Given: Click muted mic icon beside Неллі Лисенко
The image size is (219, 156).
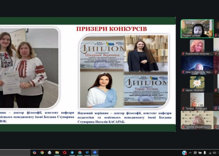Looking at the screenshot, I should click(183, 90).
